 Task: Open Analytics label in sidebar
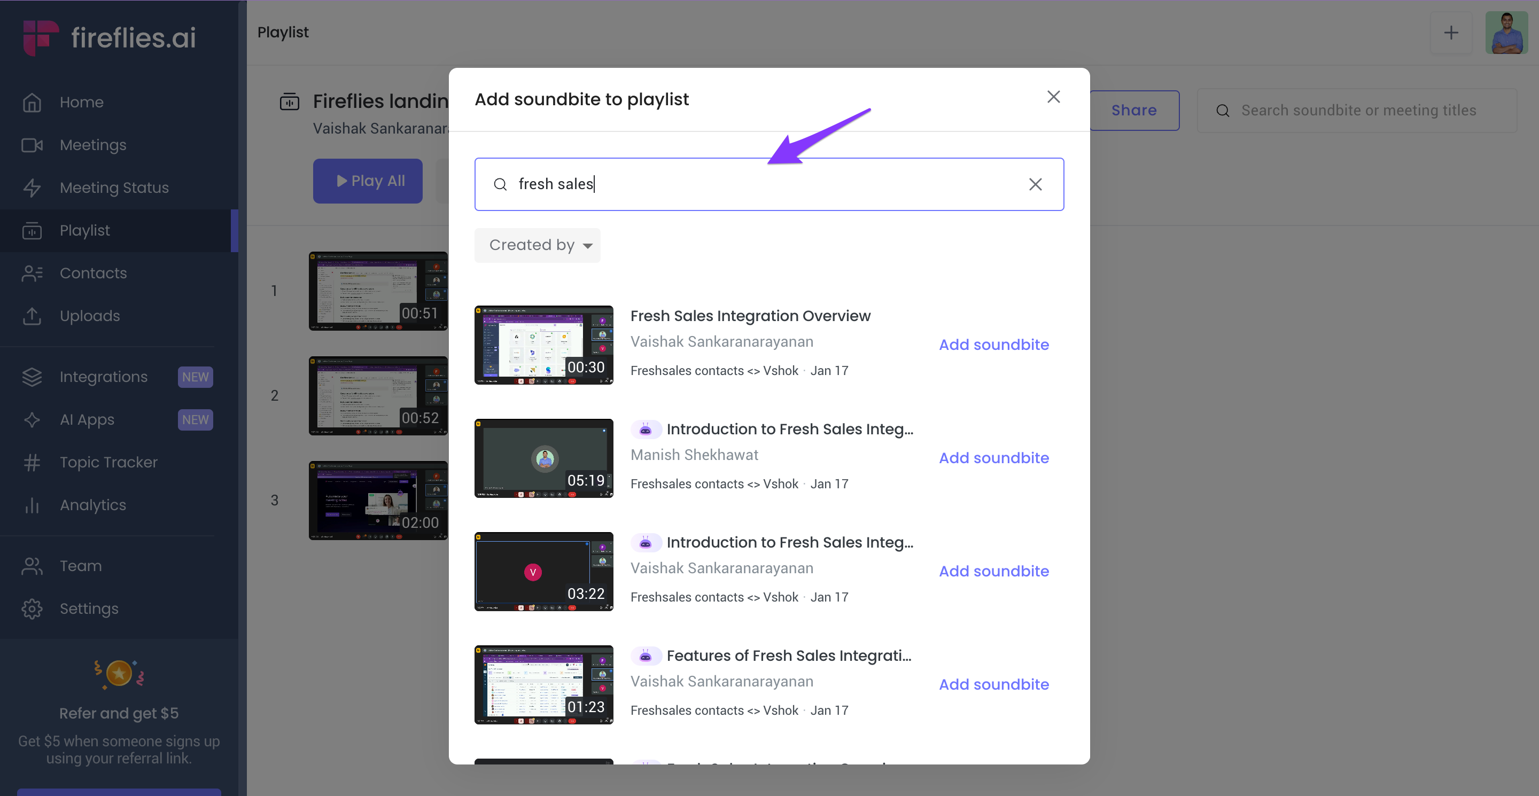click(92, 505)
